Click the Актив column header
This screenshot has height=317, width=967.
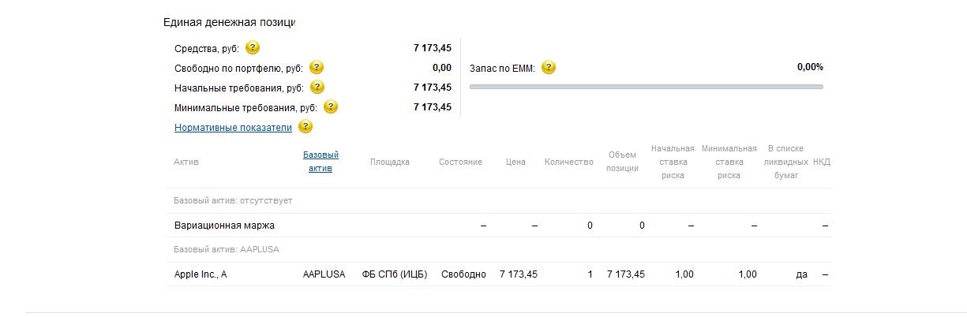[186, 162]
